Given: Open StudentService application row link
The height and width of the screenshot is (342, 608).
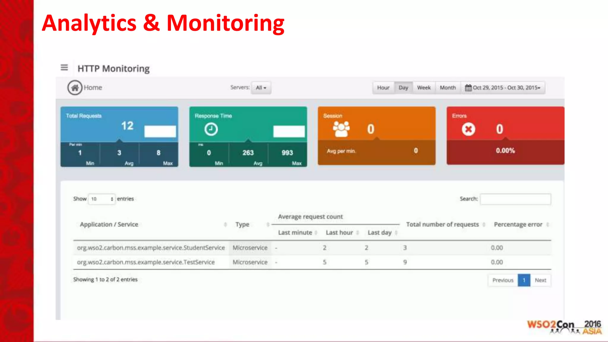Looking at the screenshot, I should pos(151,248).
